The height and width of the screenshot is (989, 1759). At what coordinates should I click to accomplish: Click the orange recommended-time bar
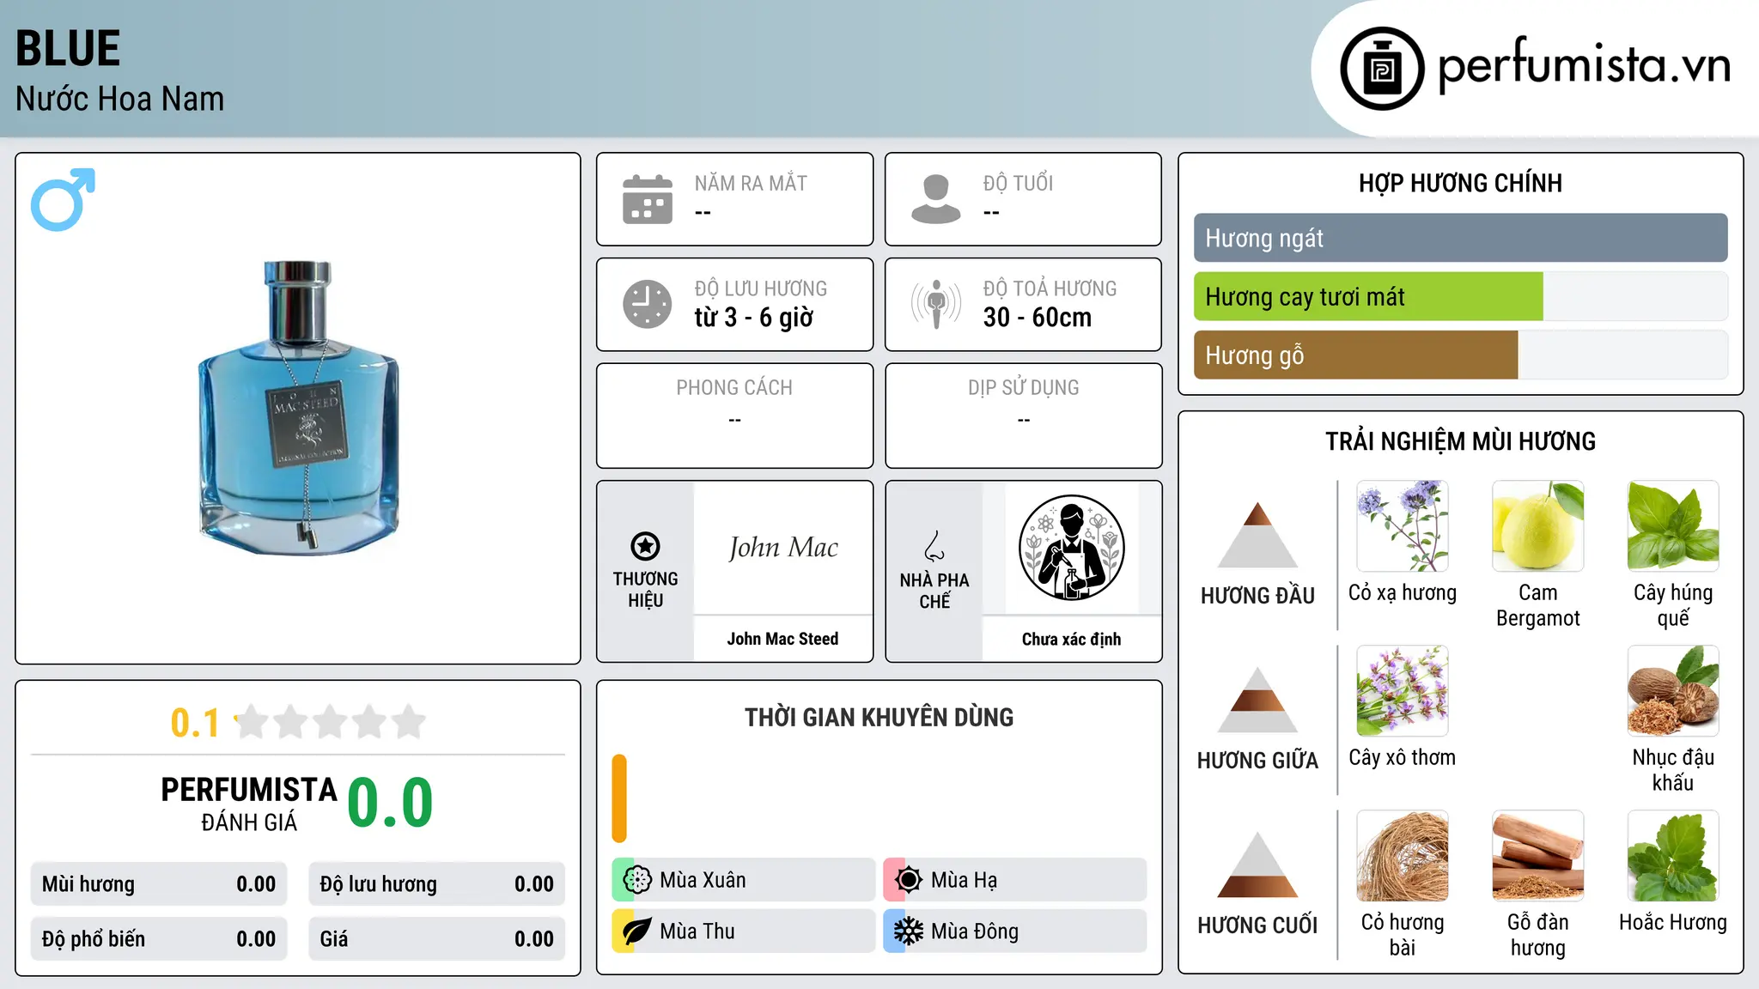coord(619,798)
